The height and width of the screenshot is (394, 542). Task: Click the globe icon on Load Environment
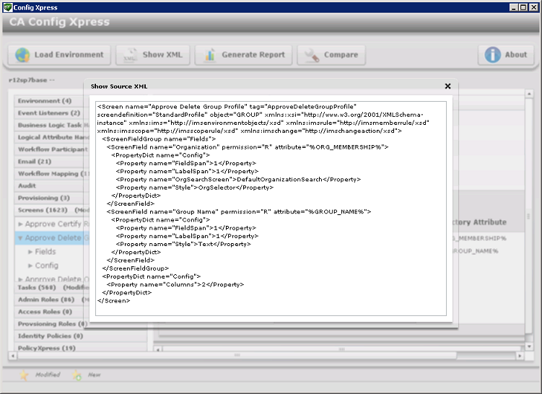click(x=23, y=55)
